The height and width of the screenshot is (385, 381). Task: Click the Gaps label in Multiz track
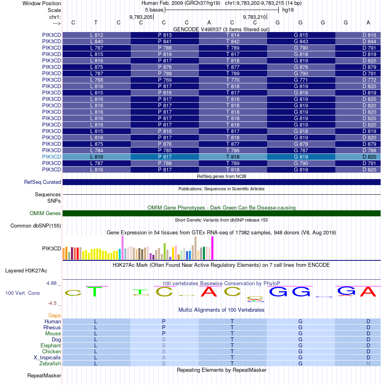click(x=54, y=315)
